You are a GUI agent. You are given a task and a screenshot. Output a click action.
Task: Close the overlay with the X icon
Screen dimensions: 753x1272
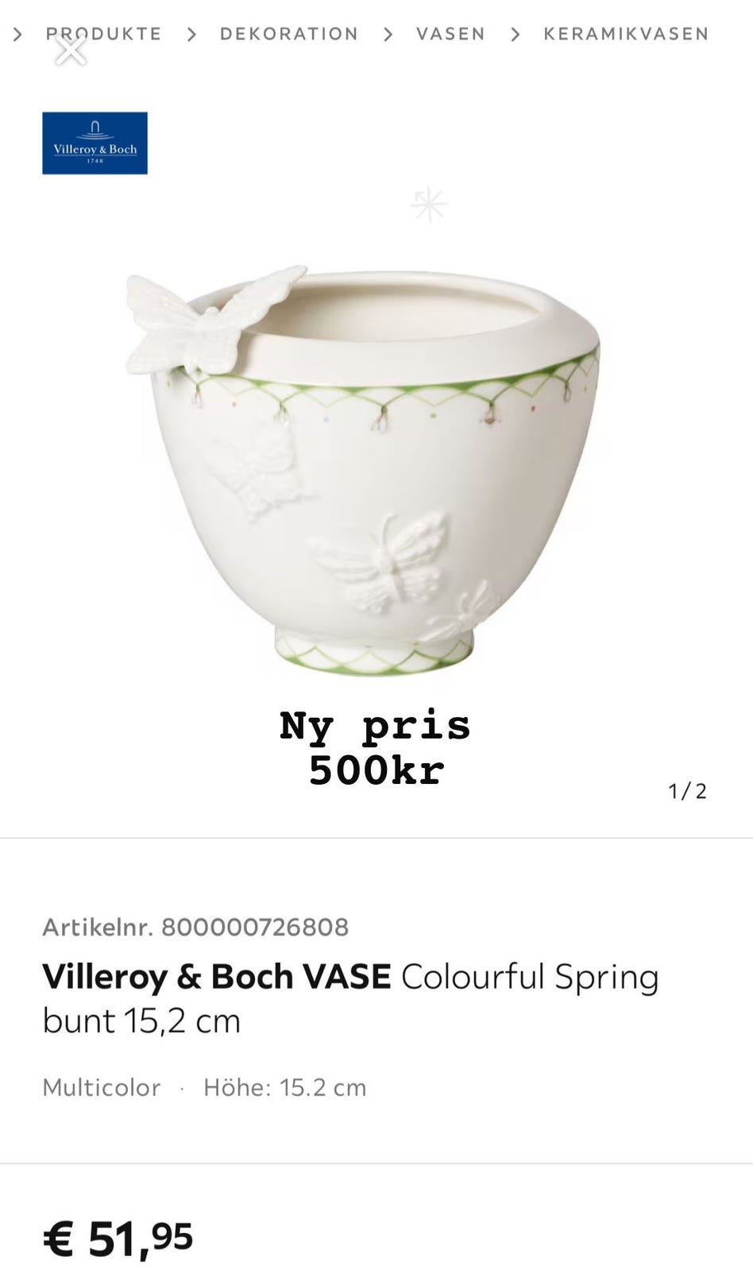pos(71,51)
